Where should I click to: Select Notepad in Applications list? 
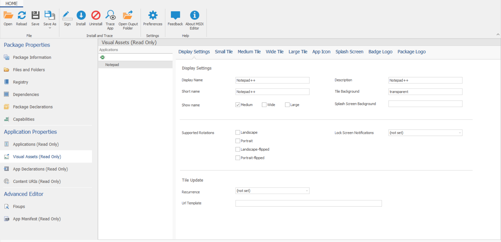135,65
